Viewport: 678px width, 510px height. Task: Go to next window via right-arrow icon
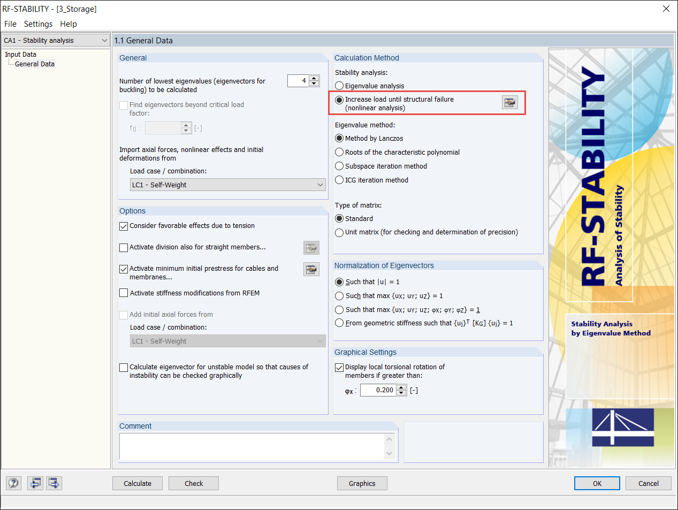[x=54, y=483]
